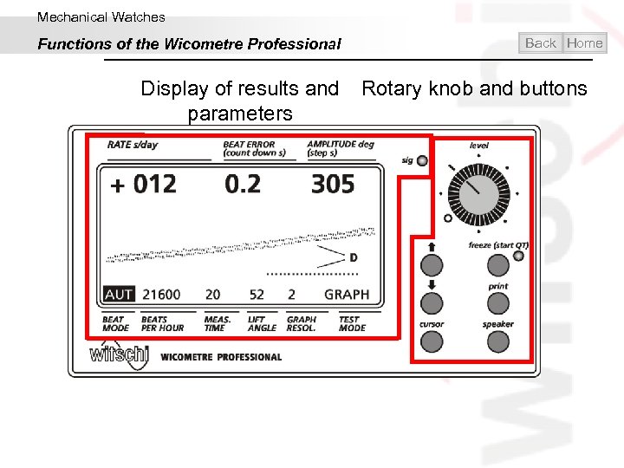Screen dimensions: 624x468
Task: Click the LIFT ANGLE label
Action: (x=262, y=324)
